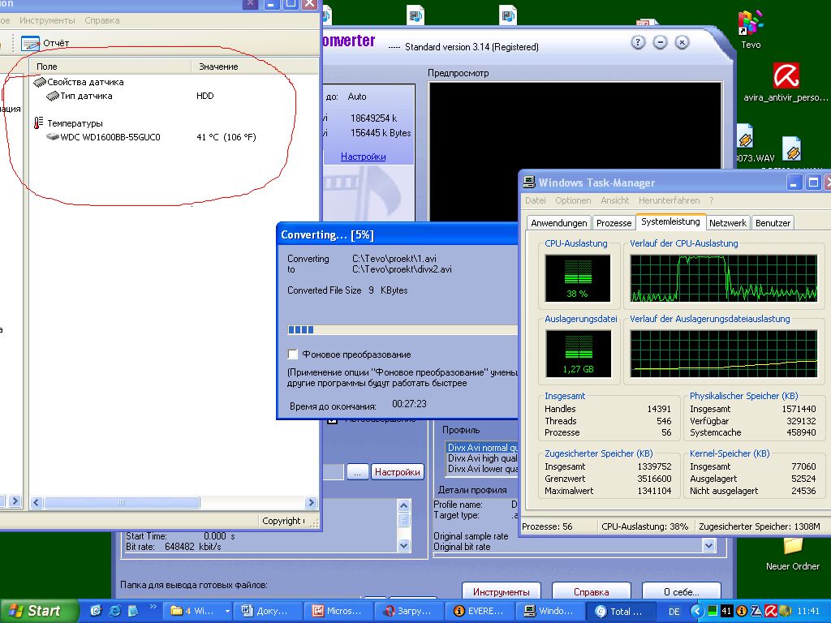Screen dimensions: 831x623
Task: Switch to the Prozesse tab
Action: 614,222
